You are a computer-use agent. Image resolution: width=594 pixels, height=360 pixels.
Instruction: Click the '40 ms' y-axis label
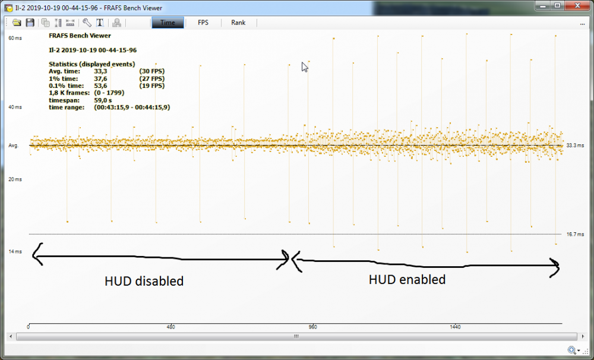[15, 108]
